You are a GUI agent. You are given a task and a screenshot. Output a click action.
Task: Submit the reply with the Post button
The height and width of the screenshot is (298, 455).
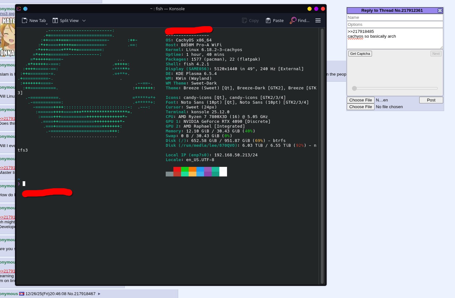point(431,100)
